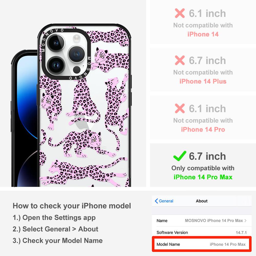Click the red iPhone 14 Plus label

203,81
